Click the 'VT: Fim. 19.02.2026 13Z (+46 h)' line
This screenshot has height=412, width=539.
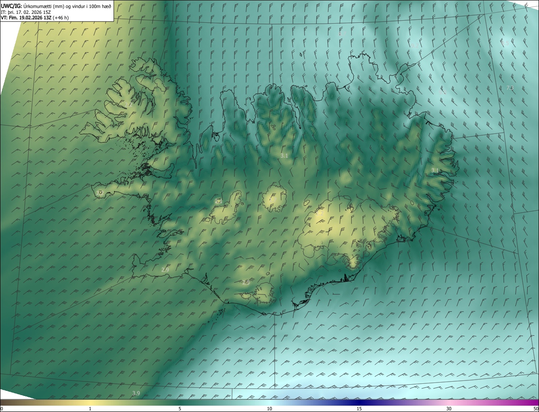coord(35,18)
